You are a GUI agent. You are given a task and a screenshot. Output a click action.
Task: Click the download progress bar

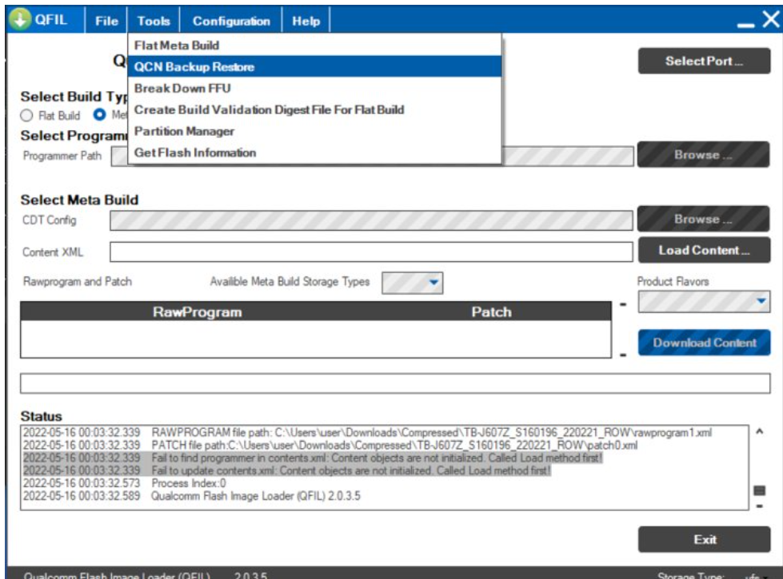coord(395,383)
